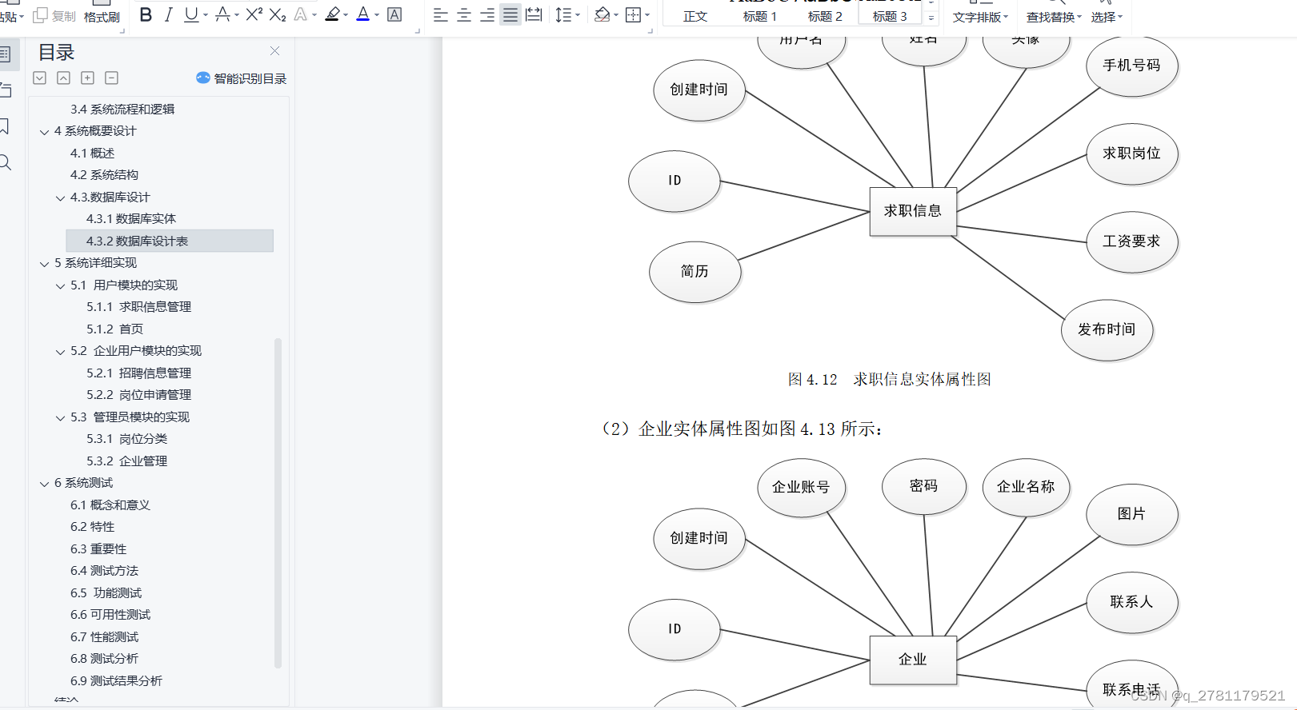This screenshot has height=710, width=1297.
Task: Activate Format Painter (格式刷)
Action: pyautogui.click(x=102, y=16)
